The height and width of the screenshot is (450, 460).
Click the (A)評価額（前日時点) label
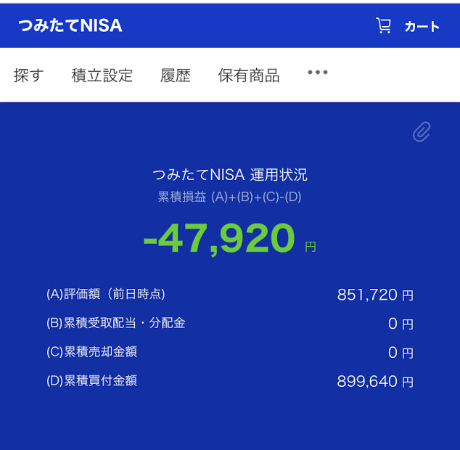pyautogui.click(x=106, y=294)
